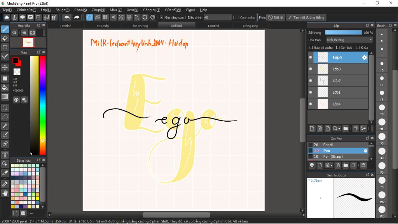Select the Pencil brush
The image size is (398, 224).
click(338, 145)
